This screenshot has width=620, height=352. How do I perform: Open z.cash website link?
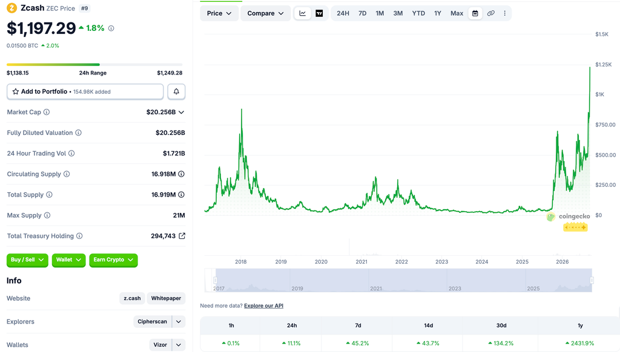(x=132, y=298)
